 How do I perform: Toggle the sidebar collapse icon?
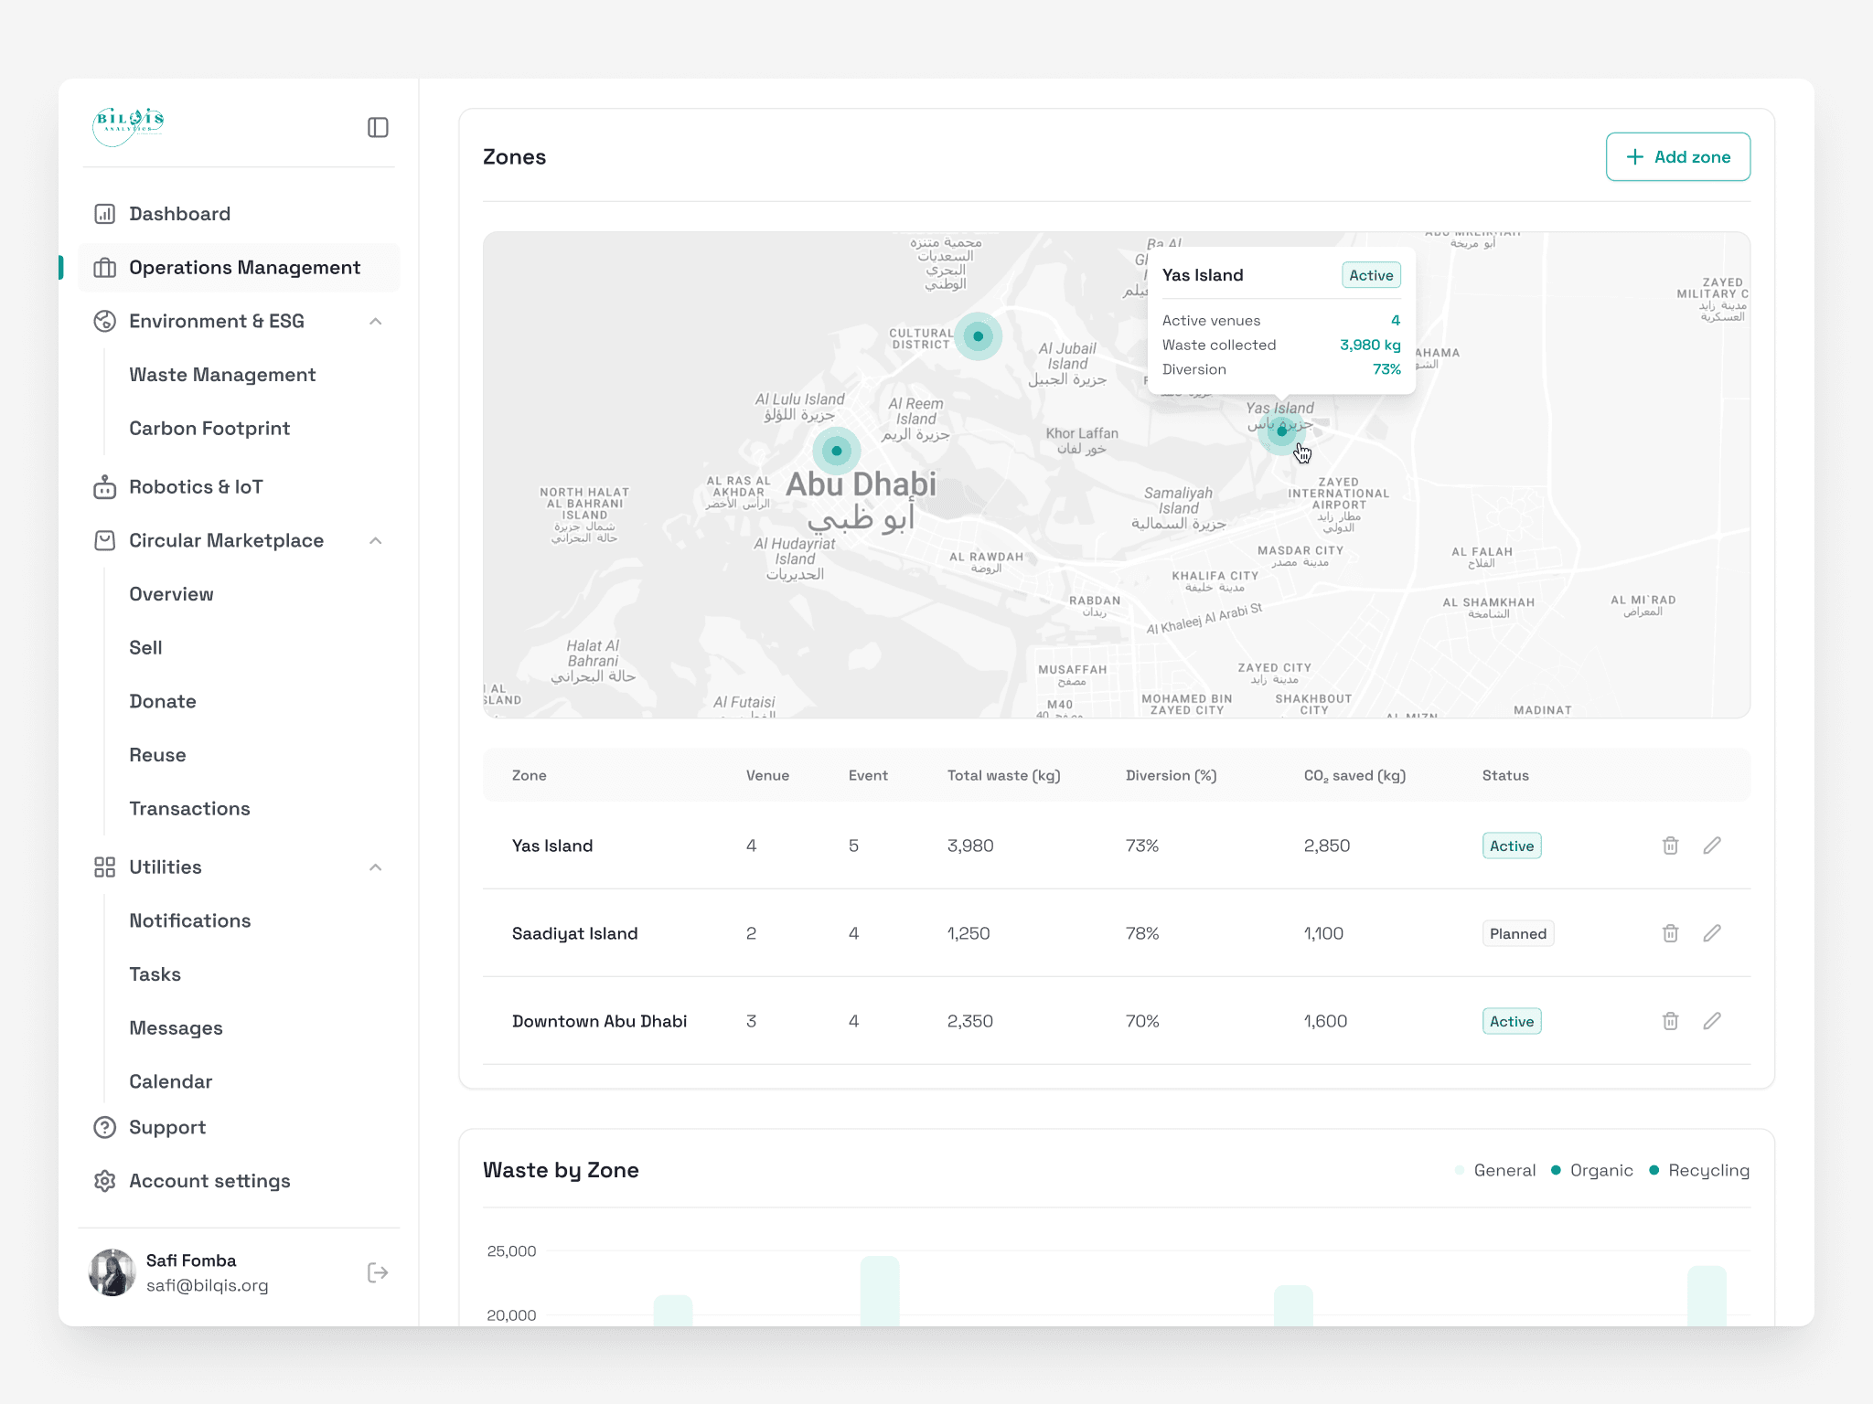click(378, 127)
